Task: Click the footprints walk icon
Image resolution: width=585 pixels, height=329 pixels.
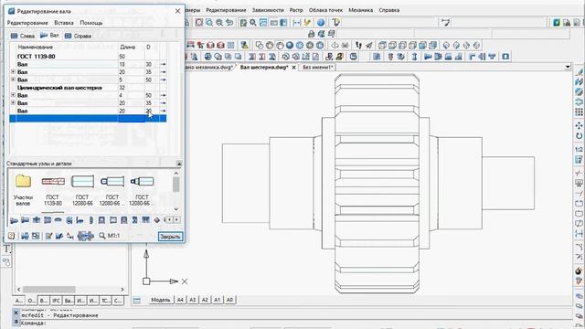Action: click(x=358, y=45)
